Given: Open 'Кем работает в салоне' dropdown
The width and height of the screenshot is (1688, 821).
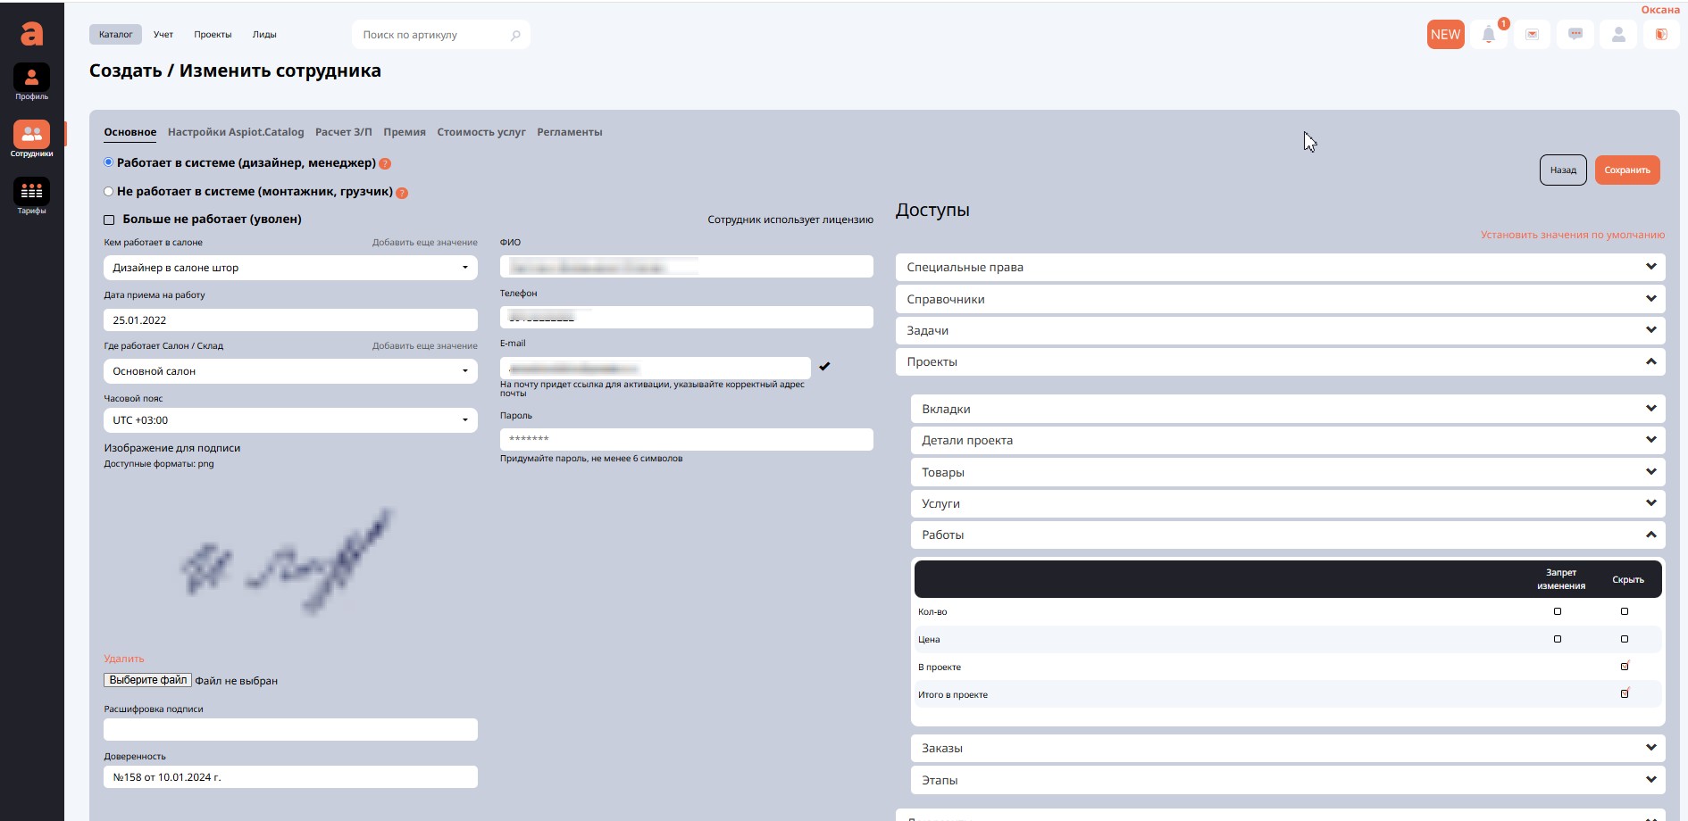Looking at the screenshot, I should (x=290, y=268).
